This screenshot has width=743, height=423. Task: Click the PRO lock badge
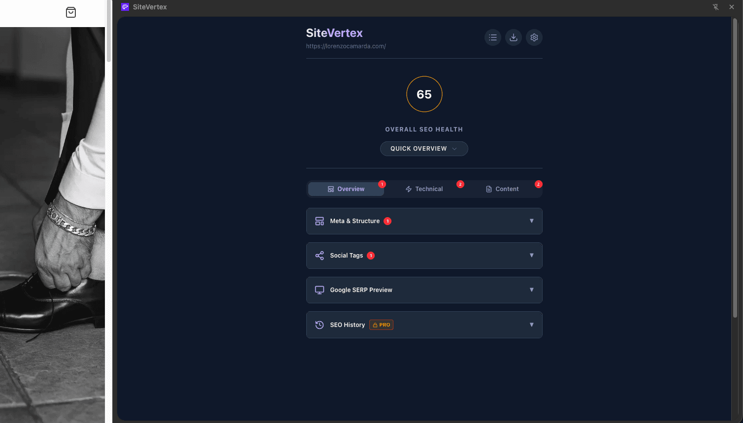(x=381, y=325)
